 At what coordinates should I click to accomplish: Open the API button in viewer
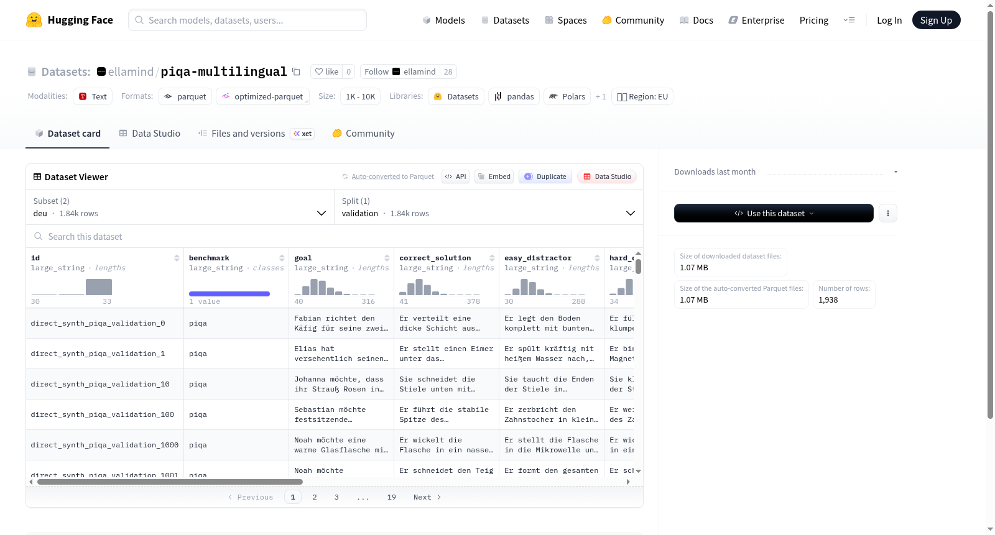click(455, 176)
